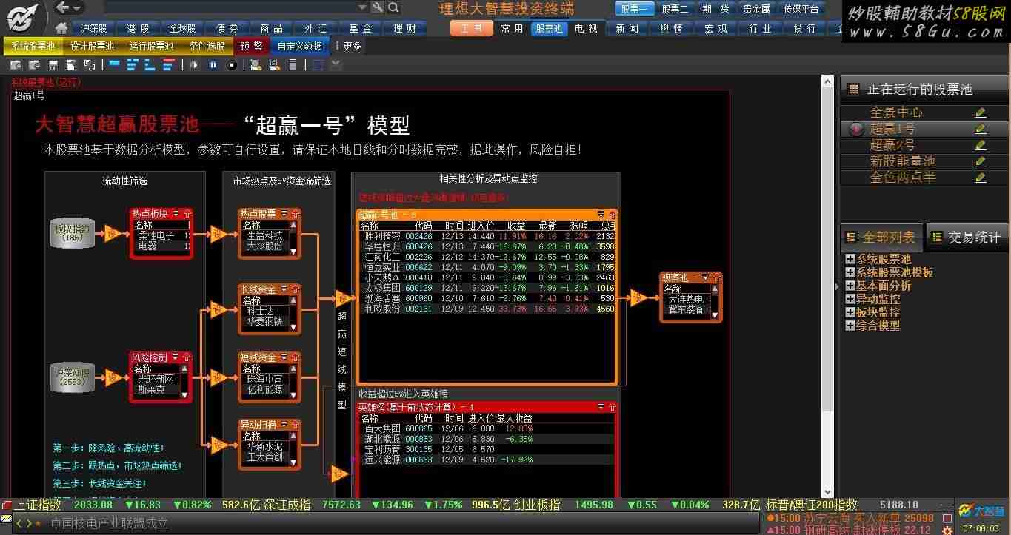Edit 超赢2号 pool with pencil icon
The width and height of the screenshot is (1011, 535).
coord(981,145)
